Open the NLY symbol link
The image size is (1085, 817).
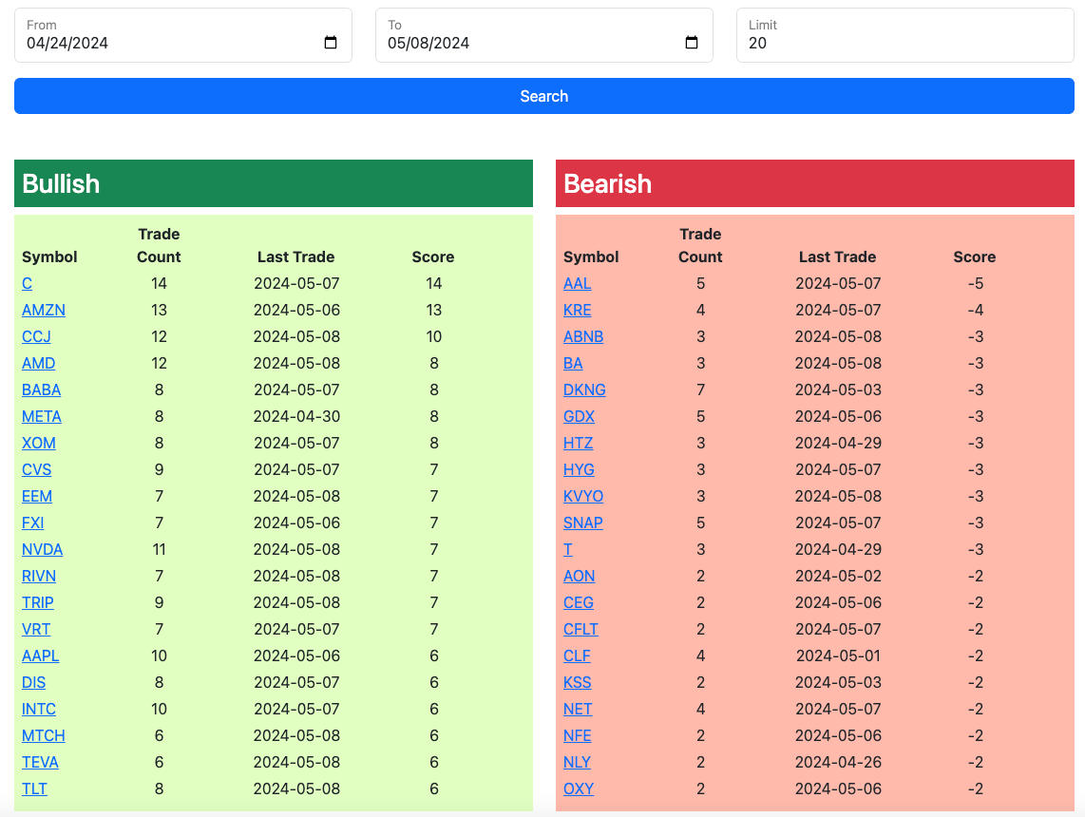click(577, 762)
